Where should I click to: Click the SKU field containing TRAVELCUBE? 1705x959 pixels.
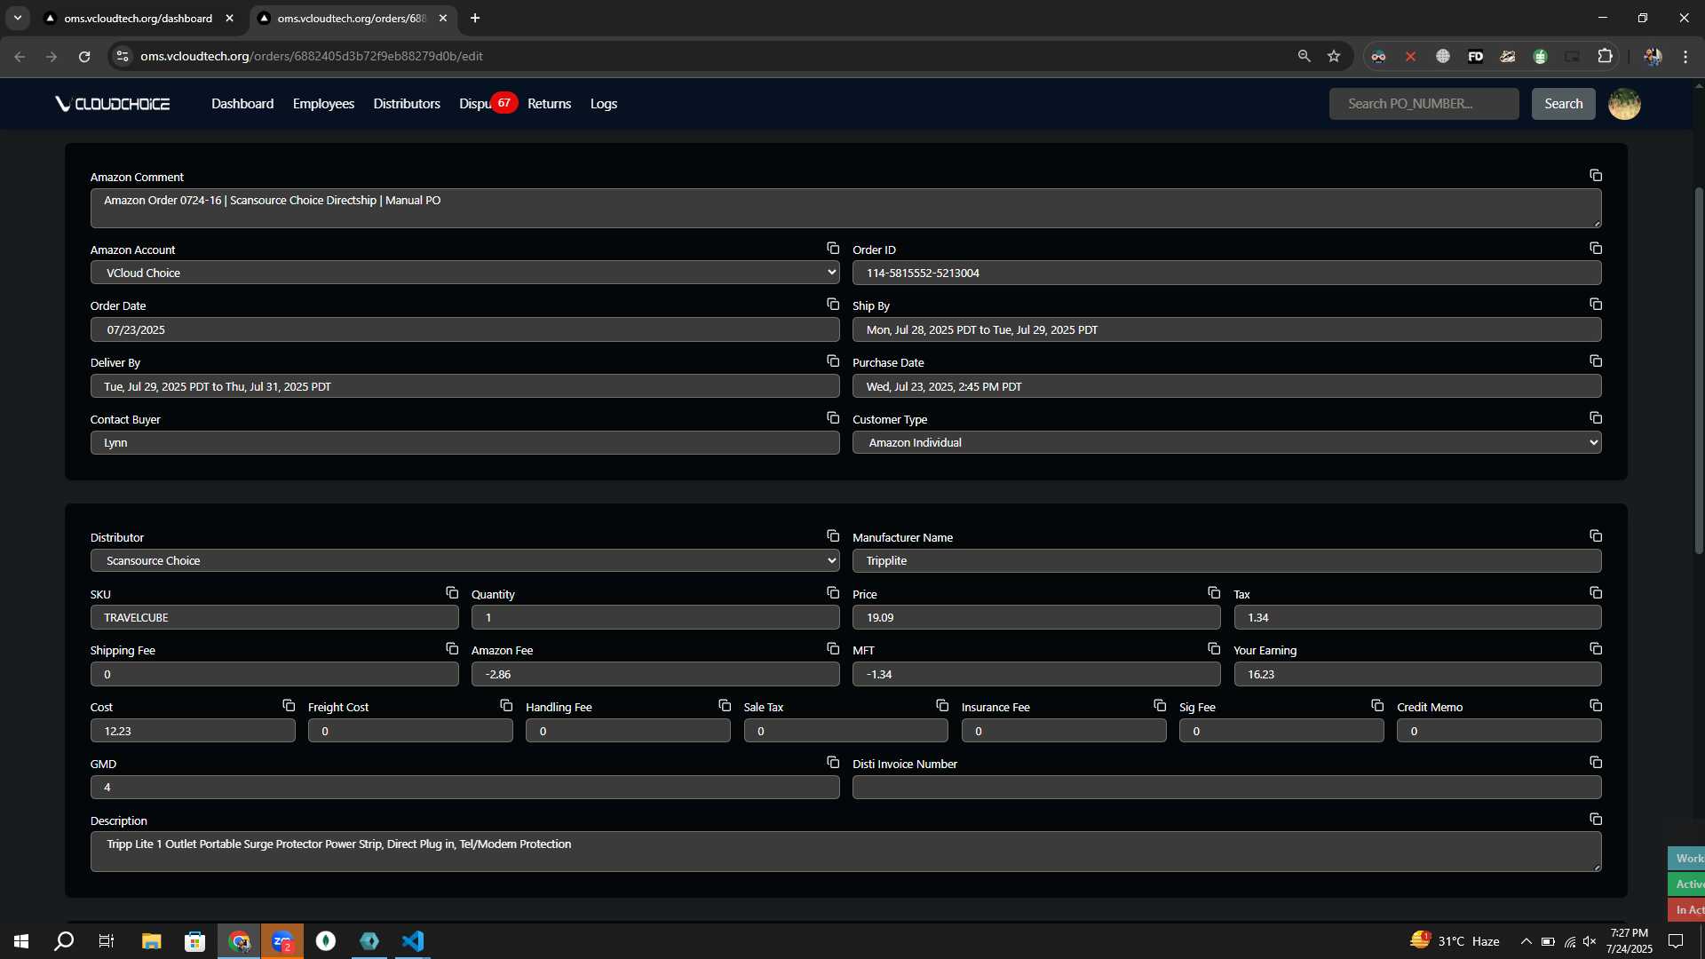(274, 617)
